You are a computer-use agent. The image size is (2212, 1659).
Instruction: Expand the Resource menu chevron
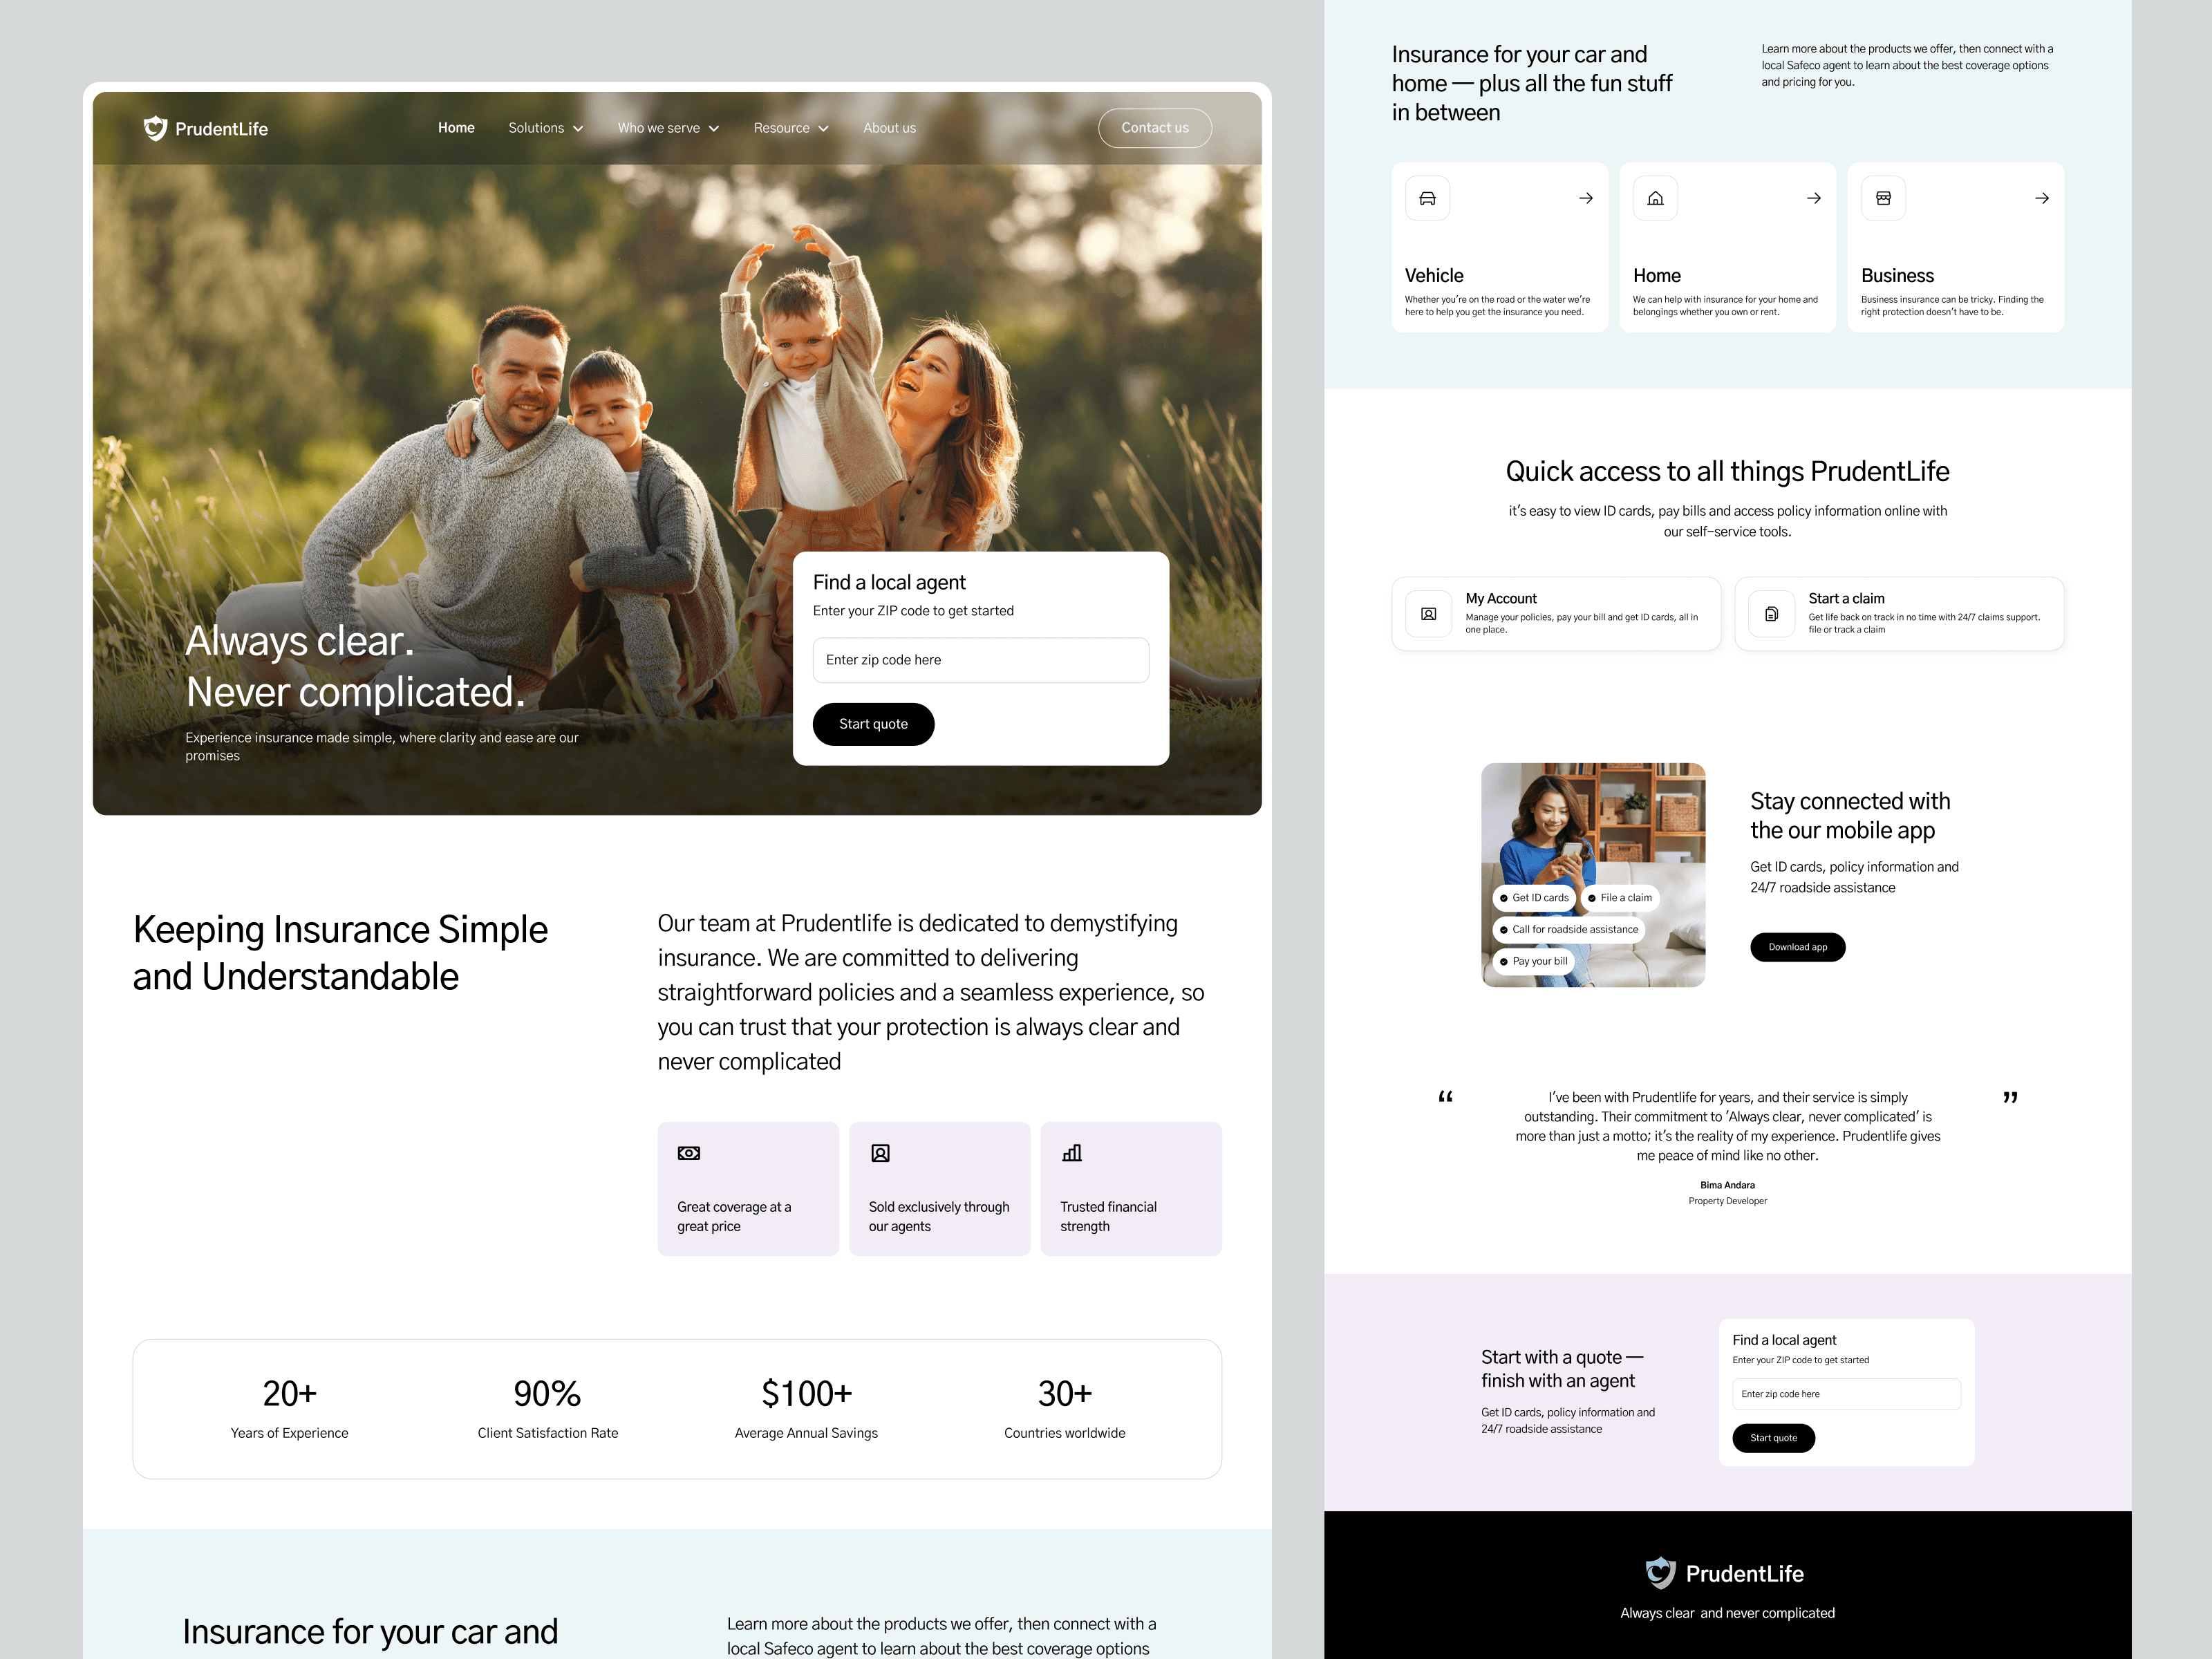click(823, 128)
